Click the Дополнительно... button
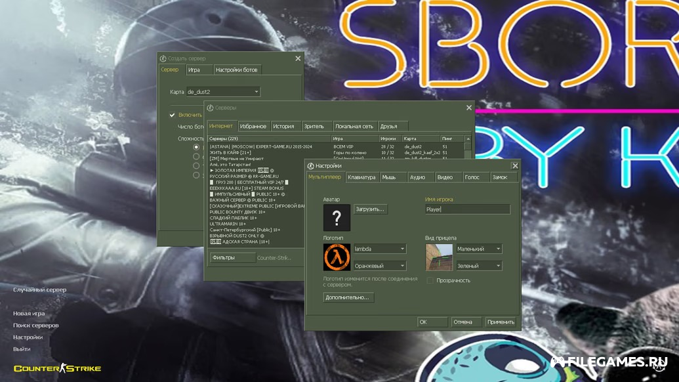The image size is (679, 382). point(348,297)
